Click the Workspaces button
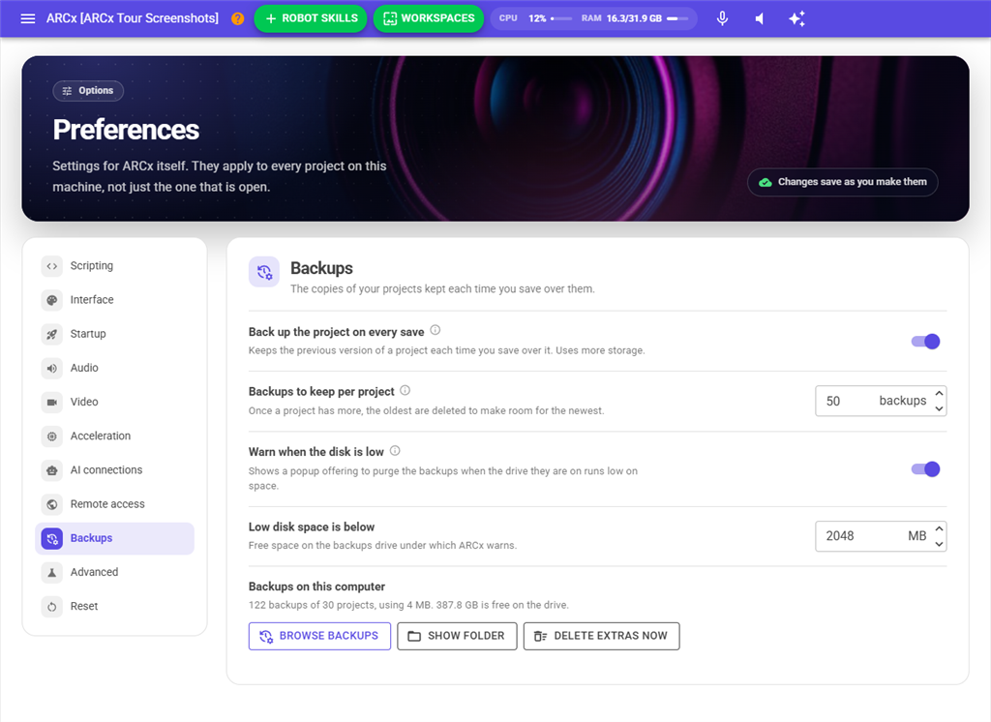 (429, 18)
